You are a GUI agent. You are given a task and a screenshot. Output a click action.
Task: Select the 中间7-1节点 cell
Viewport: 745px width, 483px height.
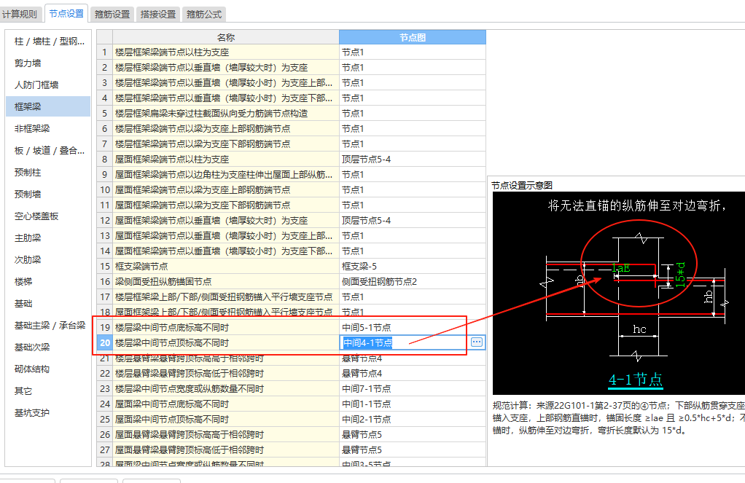(413, 388)
